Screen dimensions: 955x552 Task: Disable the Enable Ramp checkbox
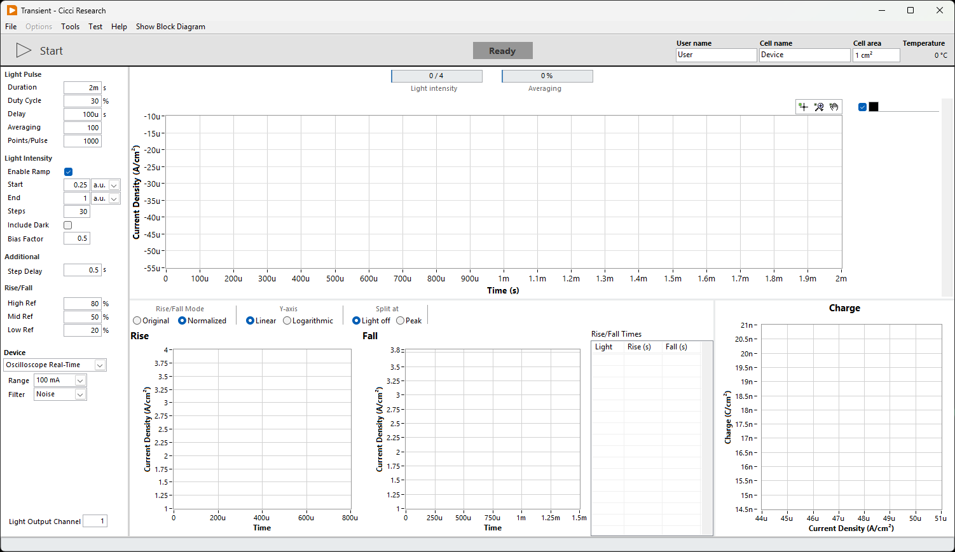pyautogui.click(x=68, y=172)
